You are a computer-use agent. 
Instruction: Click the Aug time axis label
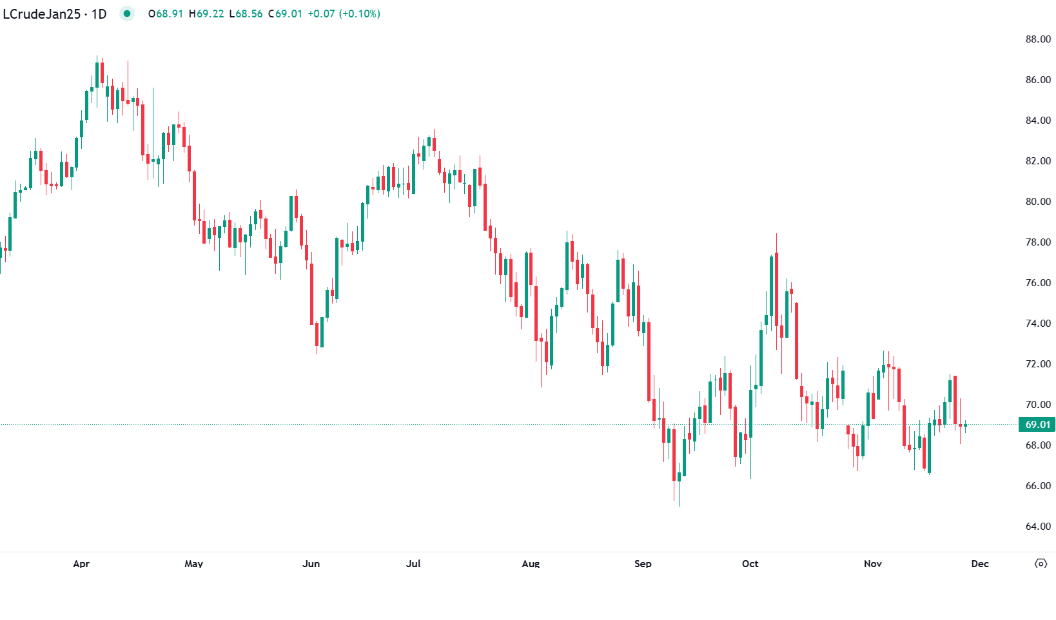[x=531, y=563]
